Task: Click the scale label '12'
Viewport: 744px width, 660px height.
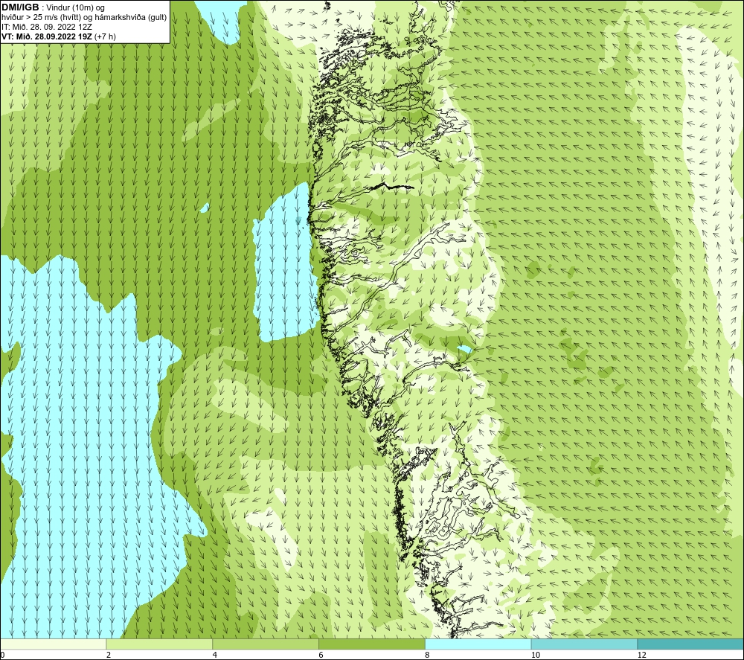Action: point(642,655)
